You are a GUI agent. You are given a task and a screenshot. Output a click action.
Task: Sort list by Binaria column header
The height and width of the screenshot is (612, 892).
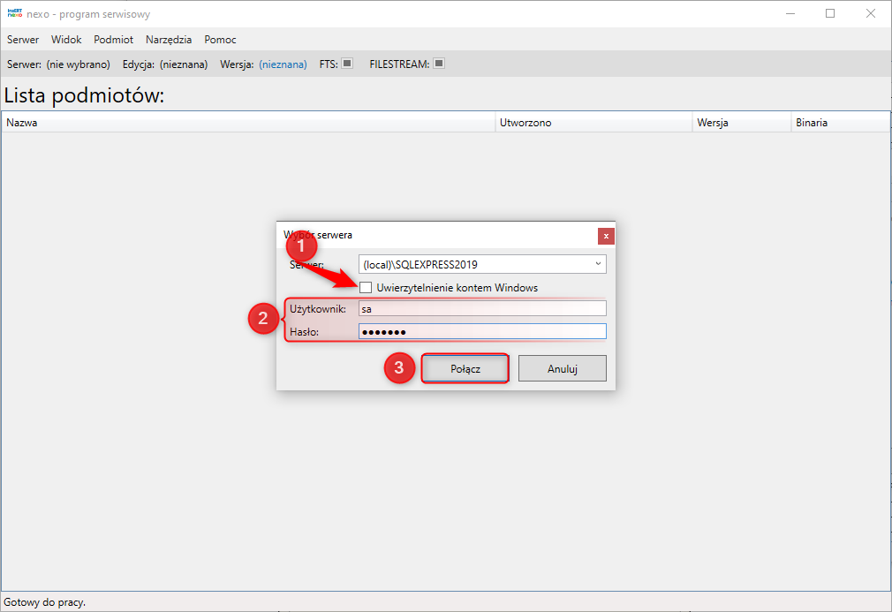point(840,122)
